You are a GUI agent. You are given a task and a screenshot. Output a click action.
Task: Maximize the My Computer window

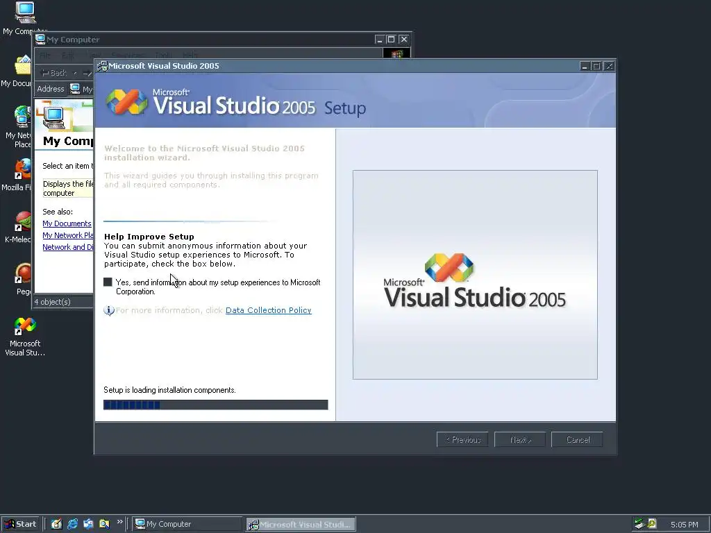[x=392, y=40]
